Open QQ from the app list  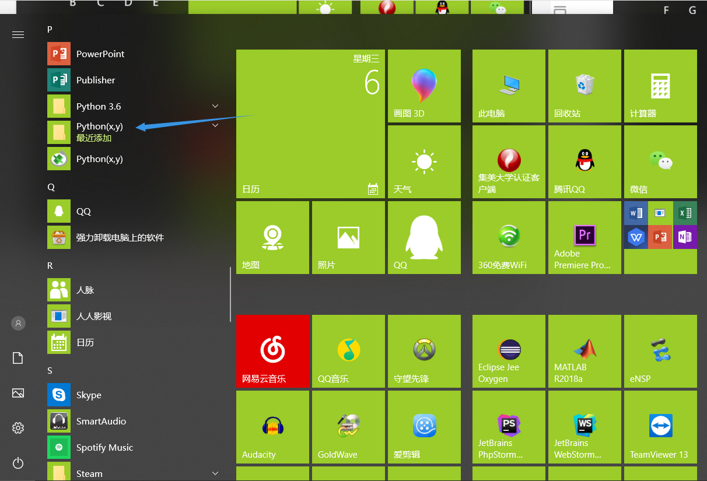tap(134, 211)
